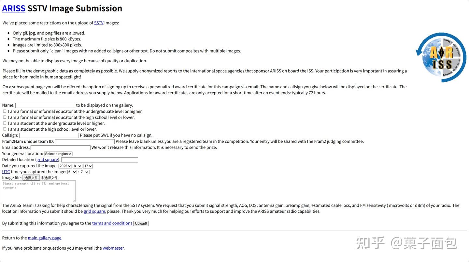Click the choose file button
469x262 pixels.
click(x=31, y=178)
